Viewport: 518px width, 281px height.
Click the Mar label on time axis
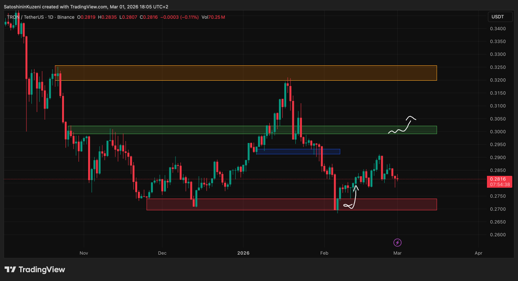[398, 253]
